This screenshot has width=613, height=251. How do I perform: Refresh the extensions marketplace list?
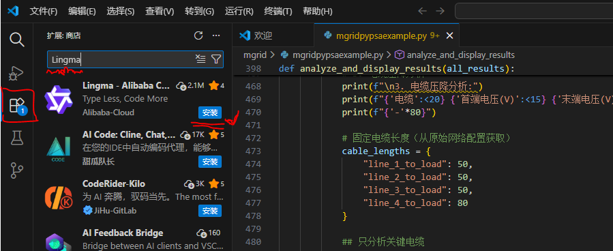point(198,35)
